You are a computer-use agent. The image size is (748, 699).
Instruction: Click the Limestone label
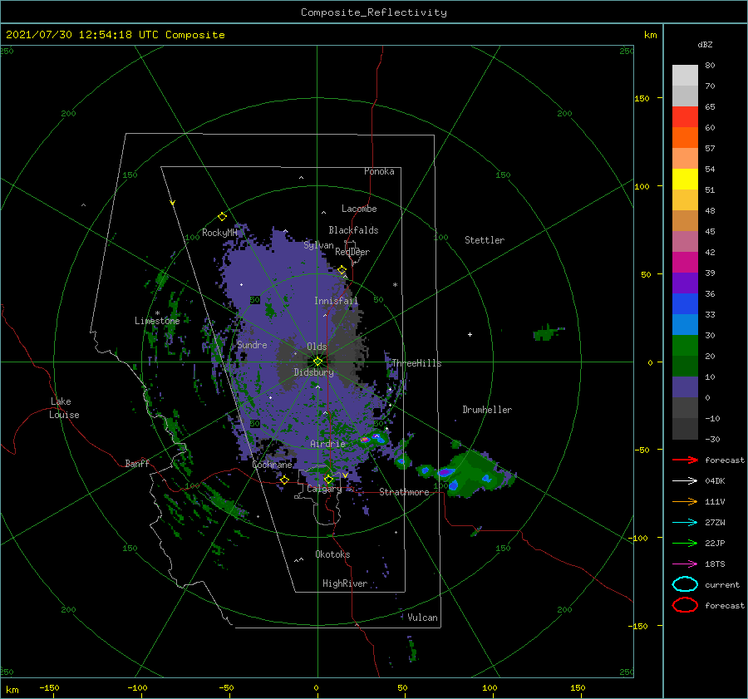coord(157,321)
